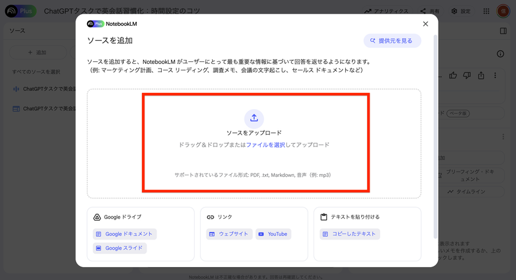This screenshot has width=516, height=280.
Task: Open the three-dot menu in notes panel
Action: pyautogui.click(x=503, y=137)
